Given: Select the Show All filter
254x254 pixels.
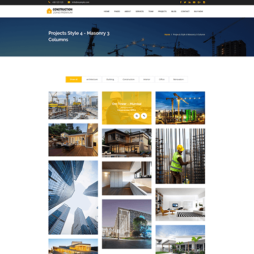Looking at the screenshot, I should click(x=74, y=79).
